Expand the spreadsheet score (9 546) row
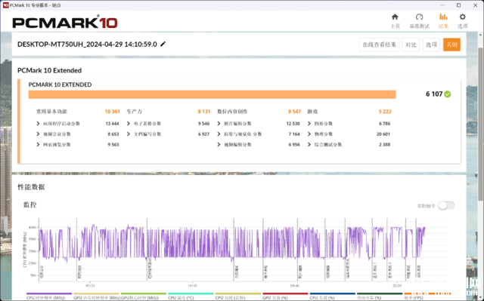 (x=168, y=124)
